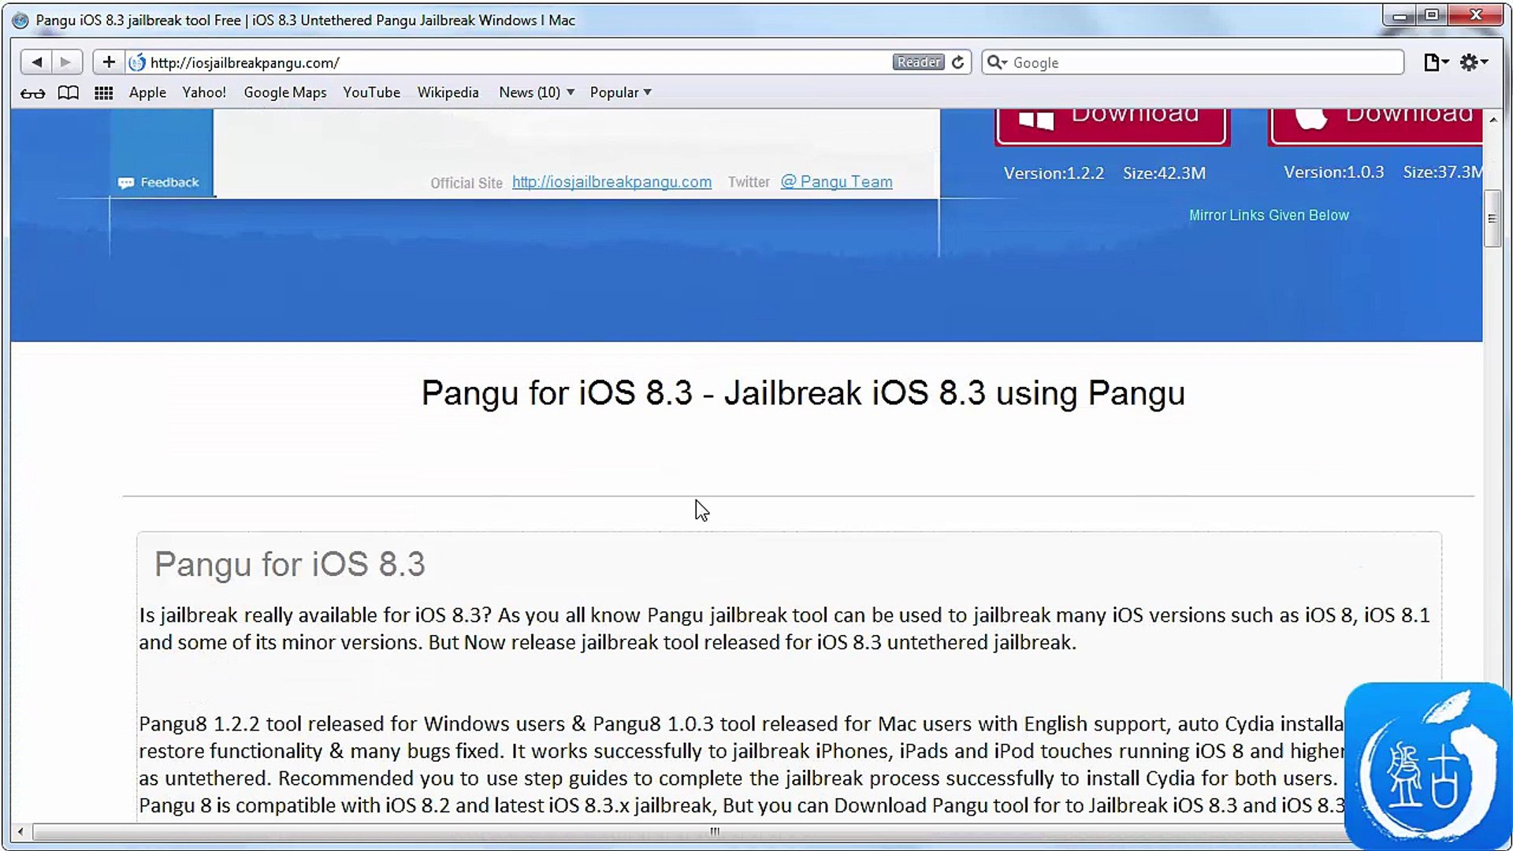Reload the page with refresh icon
The image size is (1513, 851).
[x=957, y=62]
